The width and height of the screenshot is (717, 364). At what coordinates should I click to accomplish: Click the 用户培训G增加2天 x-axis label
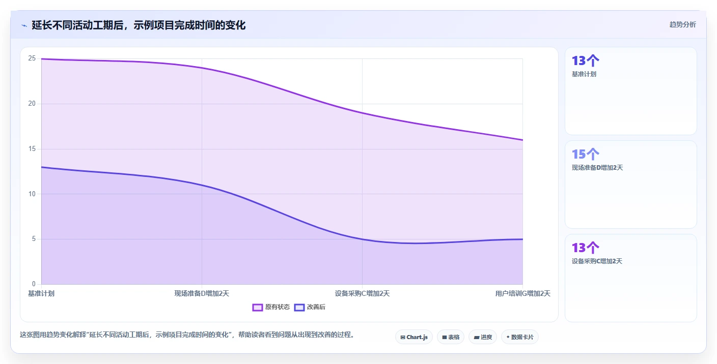click(x=523, y=293)
